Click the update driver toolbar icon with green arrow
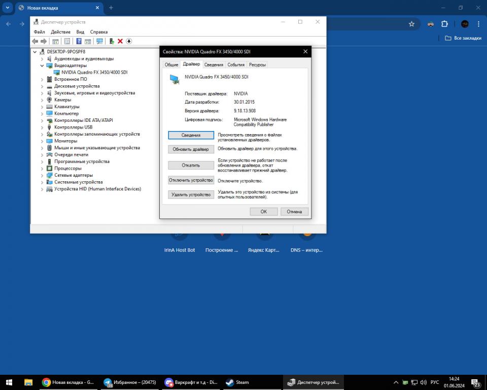The image size is (487, 390). coord(112,41)
